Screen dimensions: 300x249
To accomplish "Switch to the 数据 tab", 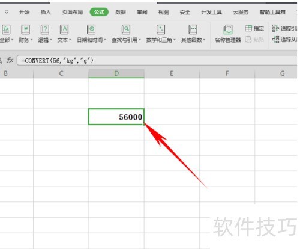I will 121,12.
